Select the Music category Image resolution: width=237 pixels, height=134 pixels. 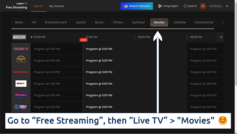coord(99,22)
